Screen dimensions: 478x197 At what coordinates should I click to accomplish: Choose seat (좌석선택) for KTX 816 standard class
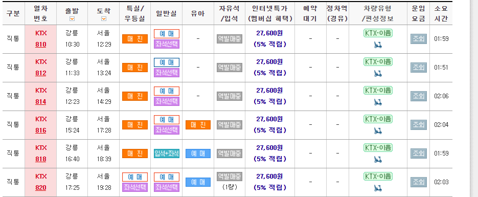[x=167, y=130]
